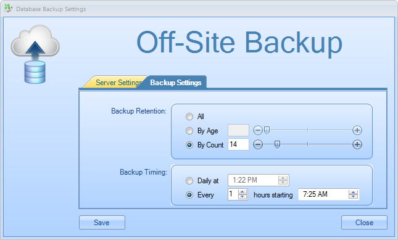Click the plus icon on By Age slider
The width and height of the screenshot is (398, 240).
click(357, 130)
